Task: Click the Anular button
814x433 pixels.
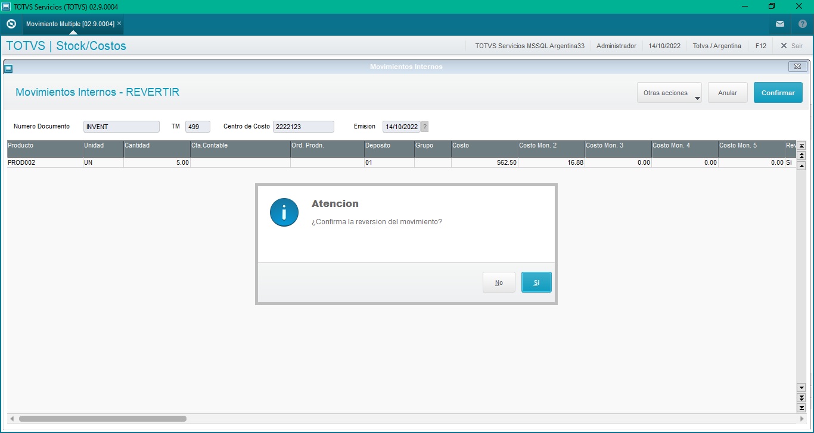Action: pos(728,93)
